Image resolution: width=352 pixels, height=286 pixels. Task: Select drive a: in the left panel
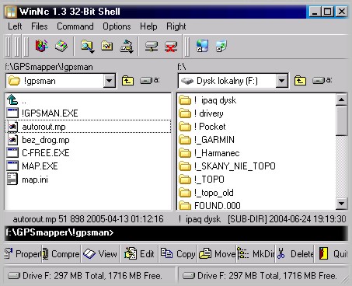coord(150,80)
